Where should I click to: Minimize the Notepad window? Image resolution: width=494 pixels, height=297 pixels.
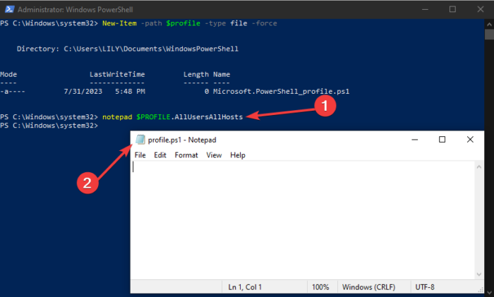(x=415, y=140)
